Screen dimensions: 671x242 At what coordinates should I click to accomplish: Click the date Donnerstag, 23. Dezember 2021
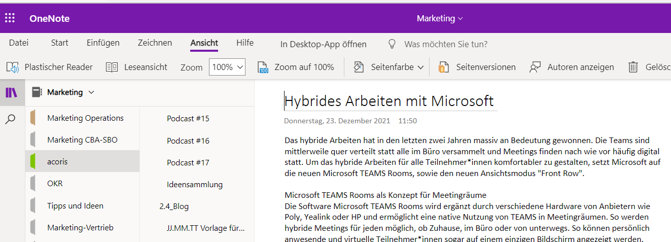click(x=337, y=121)
